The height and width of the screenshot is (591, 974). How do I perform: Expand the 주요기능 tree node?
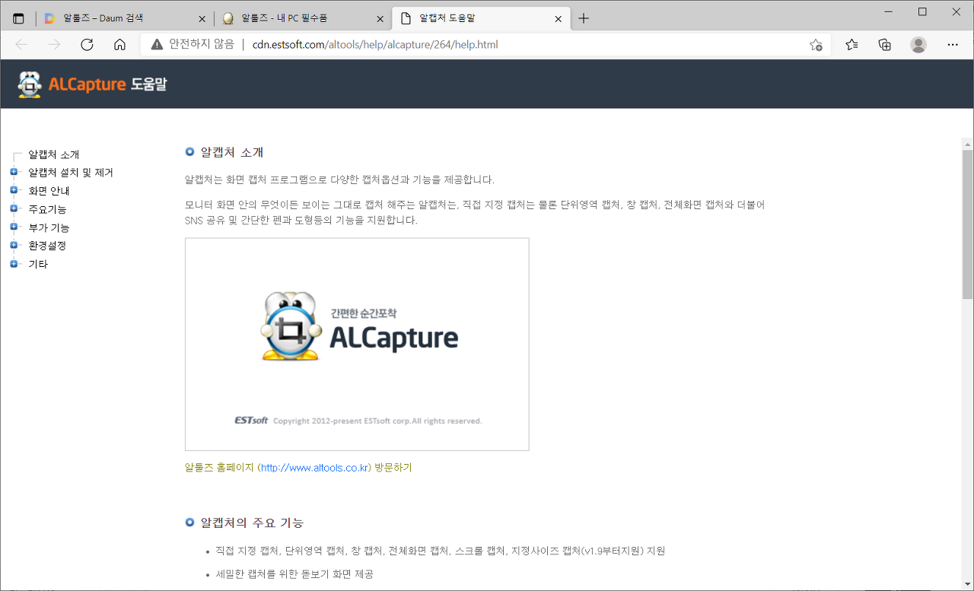click(x=14, y=208)
